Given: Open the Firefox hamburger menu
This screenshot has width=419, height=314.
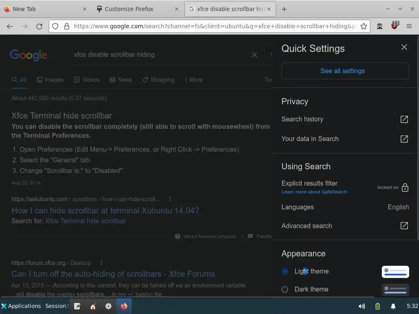Looking at the screenshot, I should 409,26.
